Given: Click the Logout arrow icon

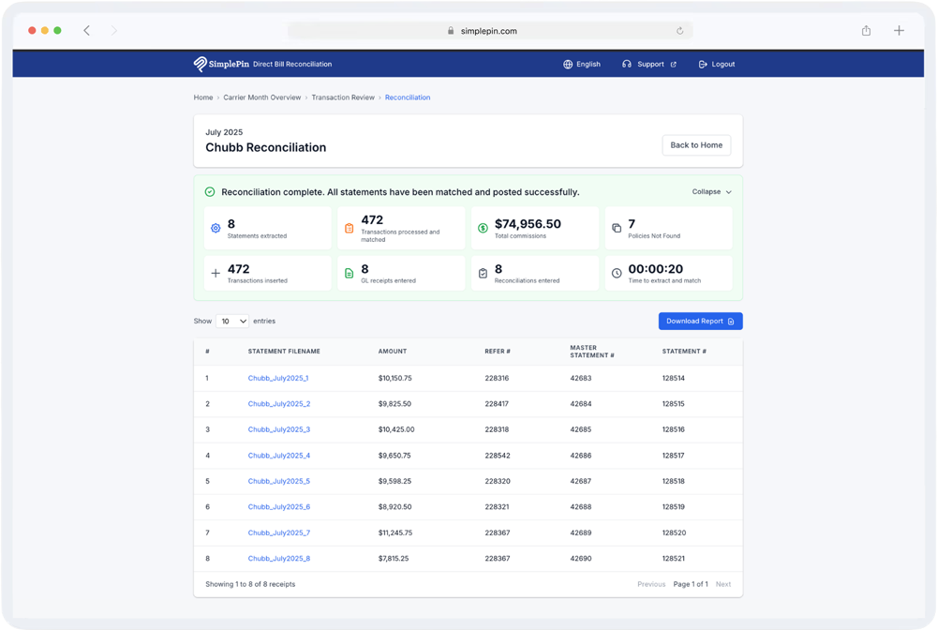Looking at the screenshot, I should click(x=703, y=65).
